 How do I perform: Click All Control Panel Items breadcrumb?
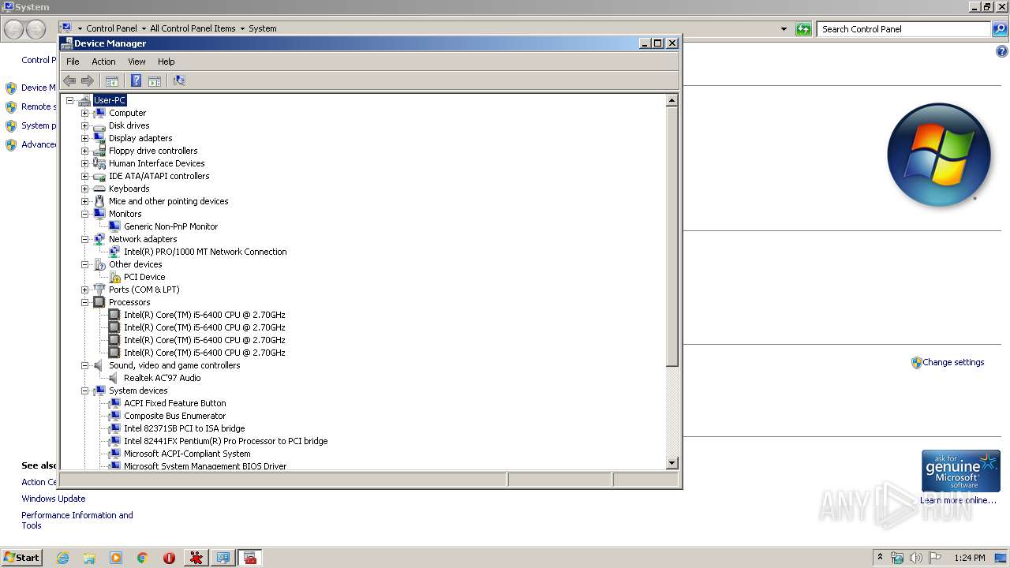coord(193,28)
